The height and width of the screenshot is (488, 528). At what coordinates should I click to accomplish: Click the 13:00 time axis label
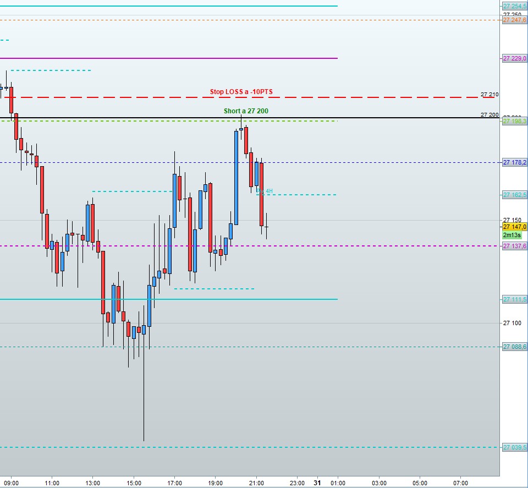pyautogui.click(x=92, y=483)
